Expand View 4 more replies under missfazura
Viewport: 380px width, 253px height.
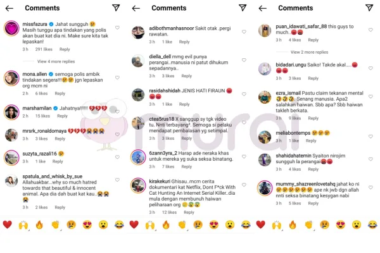(56, 61)
